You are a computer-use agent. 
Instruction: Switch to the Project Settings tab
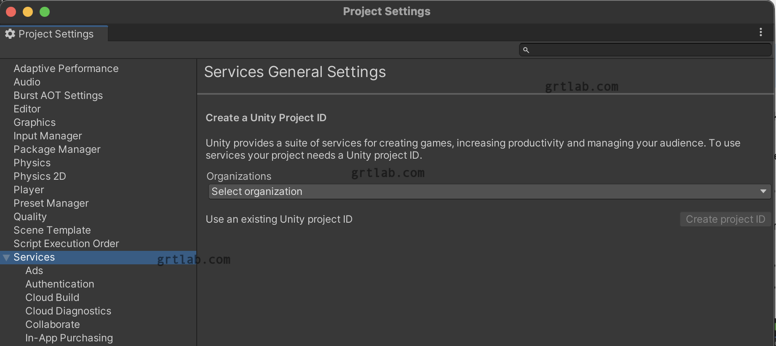[55, 34]
